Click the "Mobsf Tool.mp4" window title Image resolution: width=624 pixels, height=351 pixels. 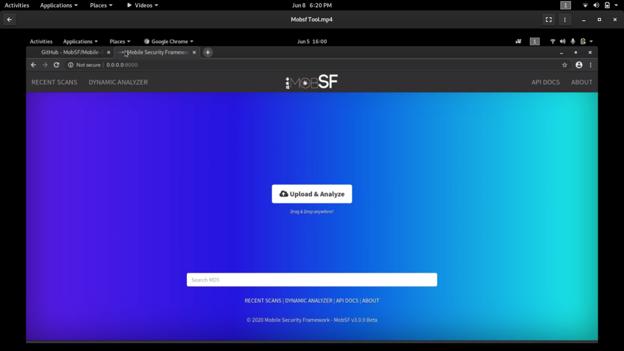coord(312,20)
